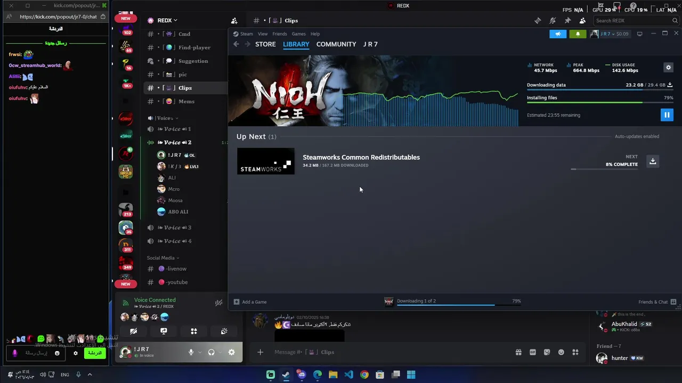
Task: Open Steam download settings gear
Action: [668, 68]
